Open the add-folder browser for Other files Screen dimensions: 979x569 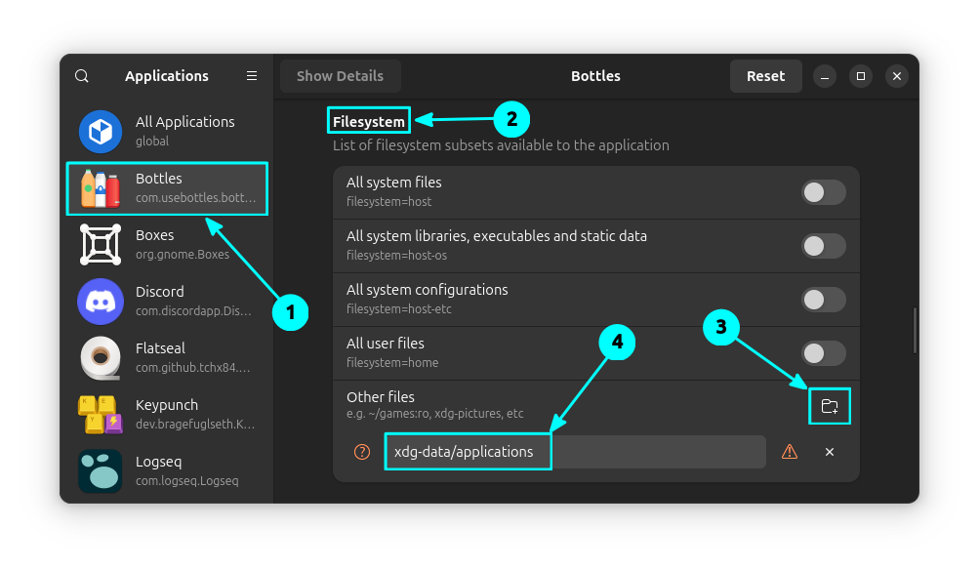pyautogui.click(x=829, y=405)
